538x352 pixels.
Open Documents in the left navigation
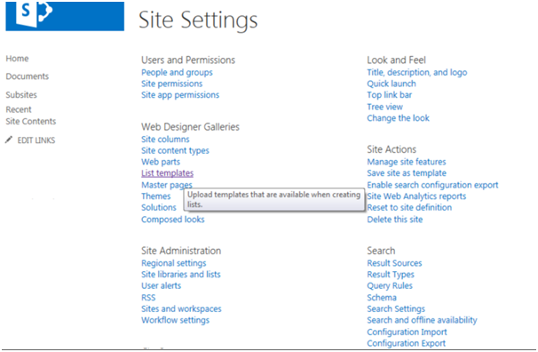tap(28, 76)
